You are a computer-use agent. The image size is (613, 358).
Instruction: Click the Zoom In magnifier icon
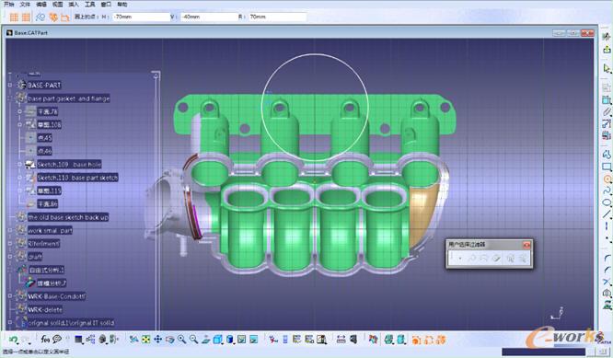[x=182, y=340]
